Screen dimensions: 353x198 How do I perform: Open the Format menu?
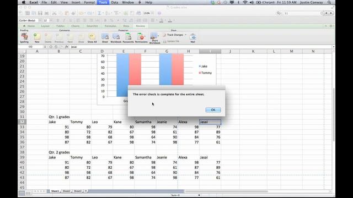pos(89,2)
